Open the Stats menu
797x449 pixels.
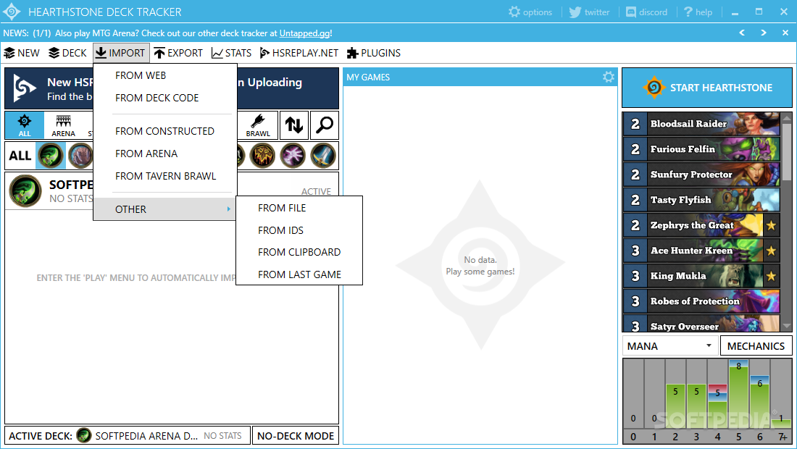(231, 53)
